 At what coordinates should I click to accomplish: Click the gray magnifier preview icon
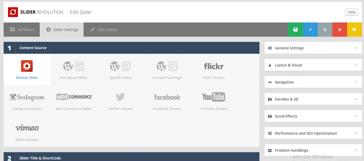tap(325, 29)
